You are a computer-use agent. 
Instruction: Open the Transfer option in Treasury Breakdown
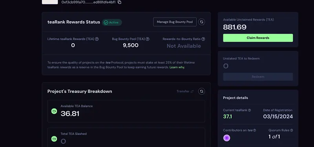click(185, 91)
